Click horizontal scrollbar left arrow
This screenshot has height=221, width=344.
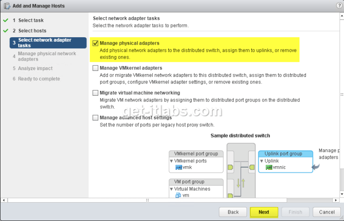4,200
